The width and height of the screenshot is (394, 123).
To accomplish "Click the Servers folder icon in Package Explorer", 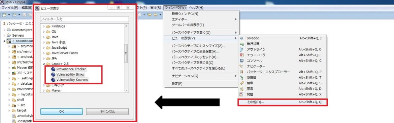I will [x=9, y=35].
